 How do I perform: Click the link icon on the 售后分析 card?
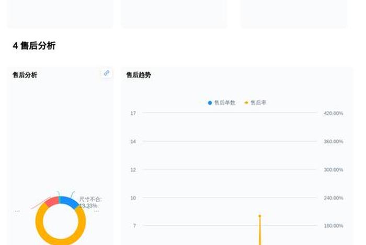click(107, 73)
